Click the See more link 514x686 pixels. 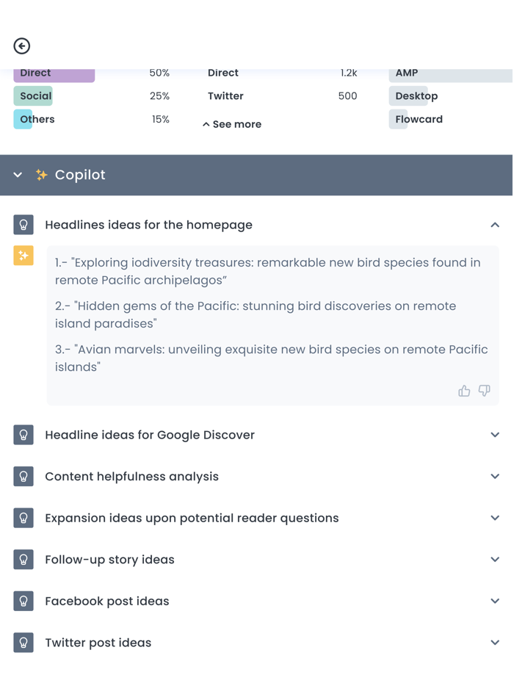coord(232,124)
